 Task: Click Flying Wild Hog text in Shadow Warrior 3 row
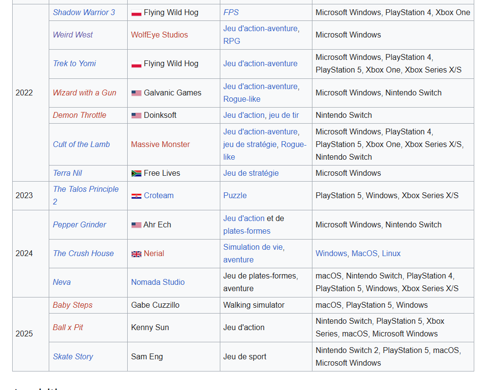pyautogui.click(x=171, y=12)
